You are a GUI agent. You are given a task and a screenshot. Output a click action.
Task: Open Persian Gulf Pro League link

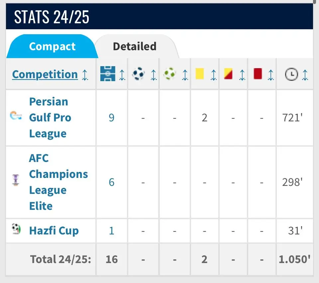pos(50,117)
